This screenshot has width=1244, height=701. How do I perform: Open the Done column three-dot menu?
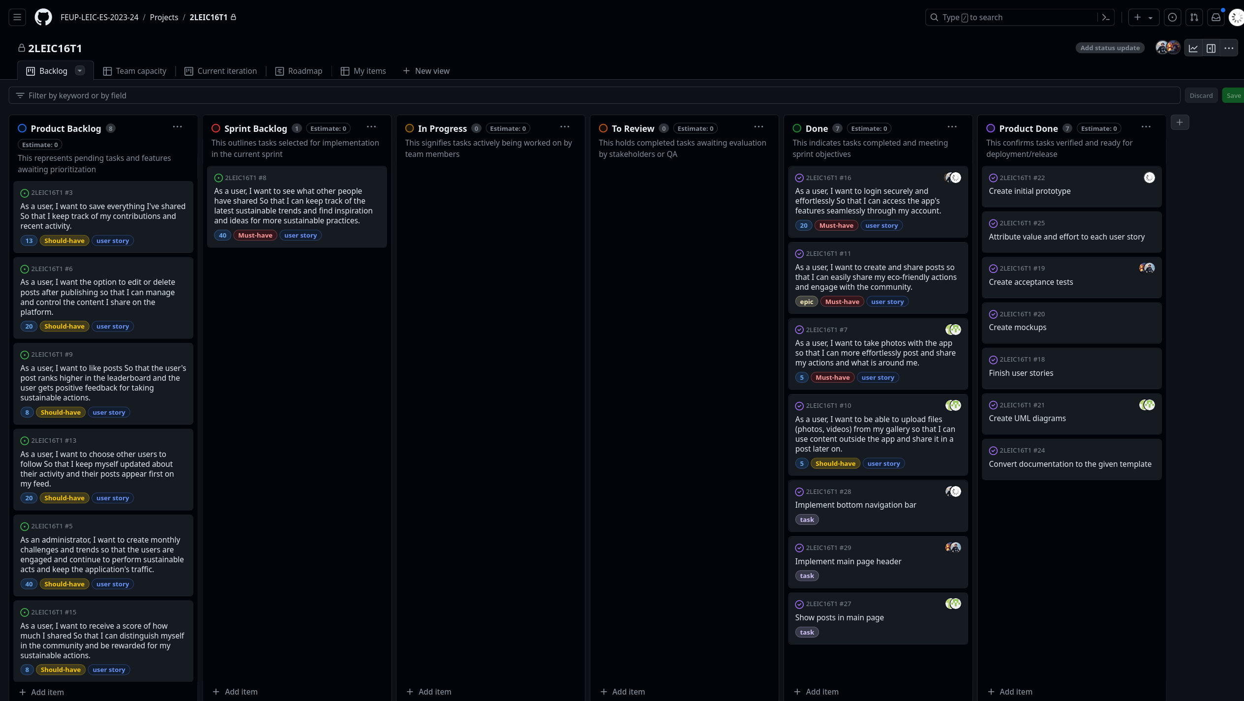coord(952,127)
